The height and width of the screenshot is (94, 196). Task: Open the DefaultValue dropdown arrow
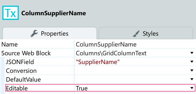coord(192,79)
